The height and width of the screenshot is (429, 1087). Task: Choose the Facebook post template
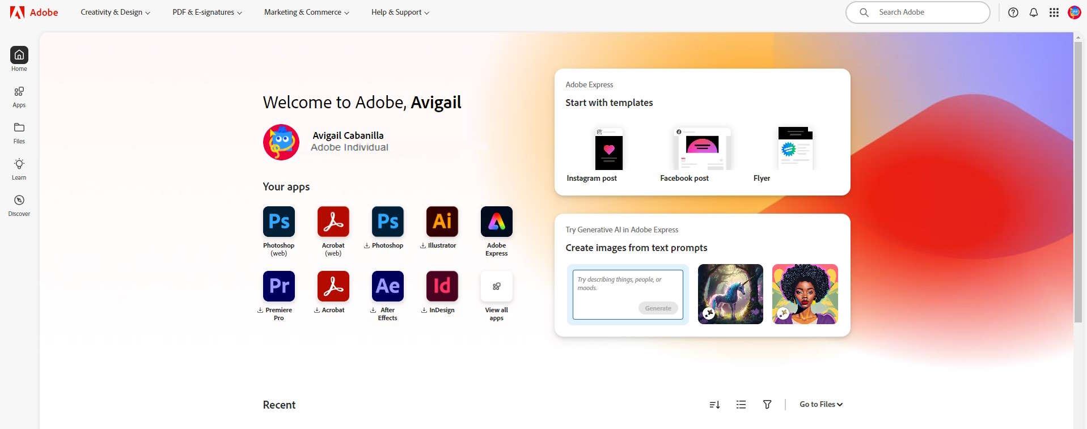702,149
